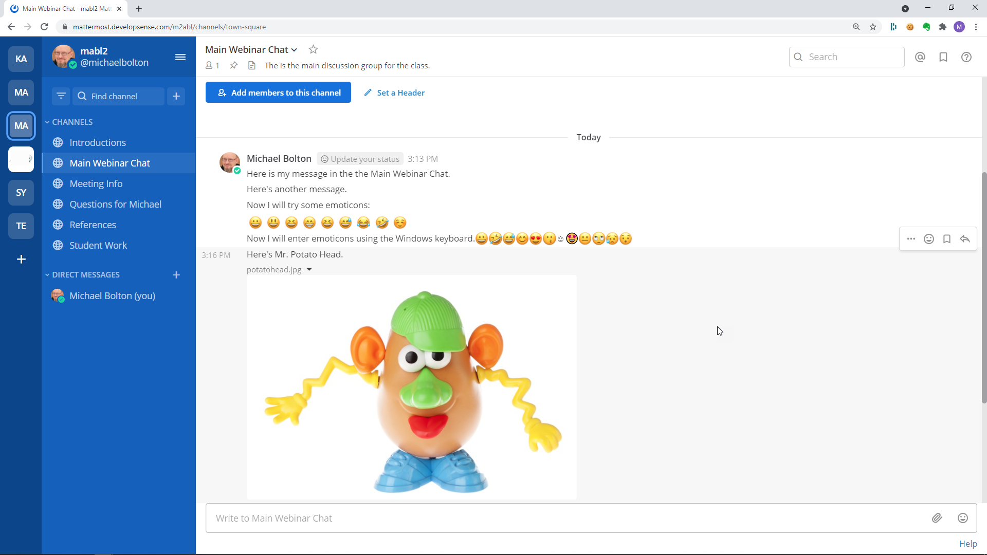The width and height of the screenshot is (987, 555).
Task: Click the 3:13 PM message timestamp
Action: (423, 159)
